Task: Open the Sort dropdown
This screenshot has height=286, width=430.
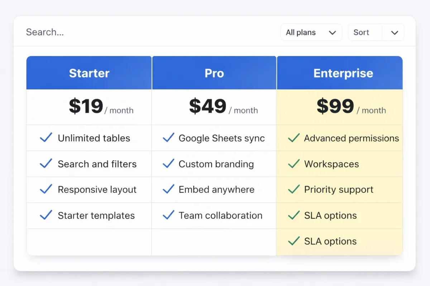Action: pyautogui.click(x=365, y=33)
